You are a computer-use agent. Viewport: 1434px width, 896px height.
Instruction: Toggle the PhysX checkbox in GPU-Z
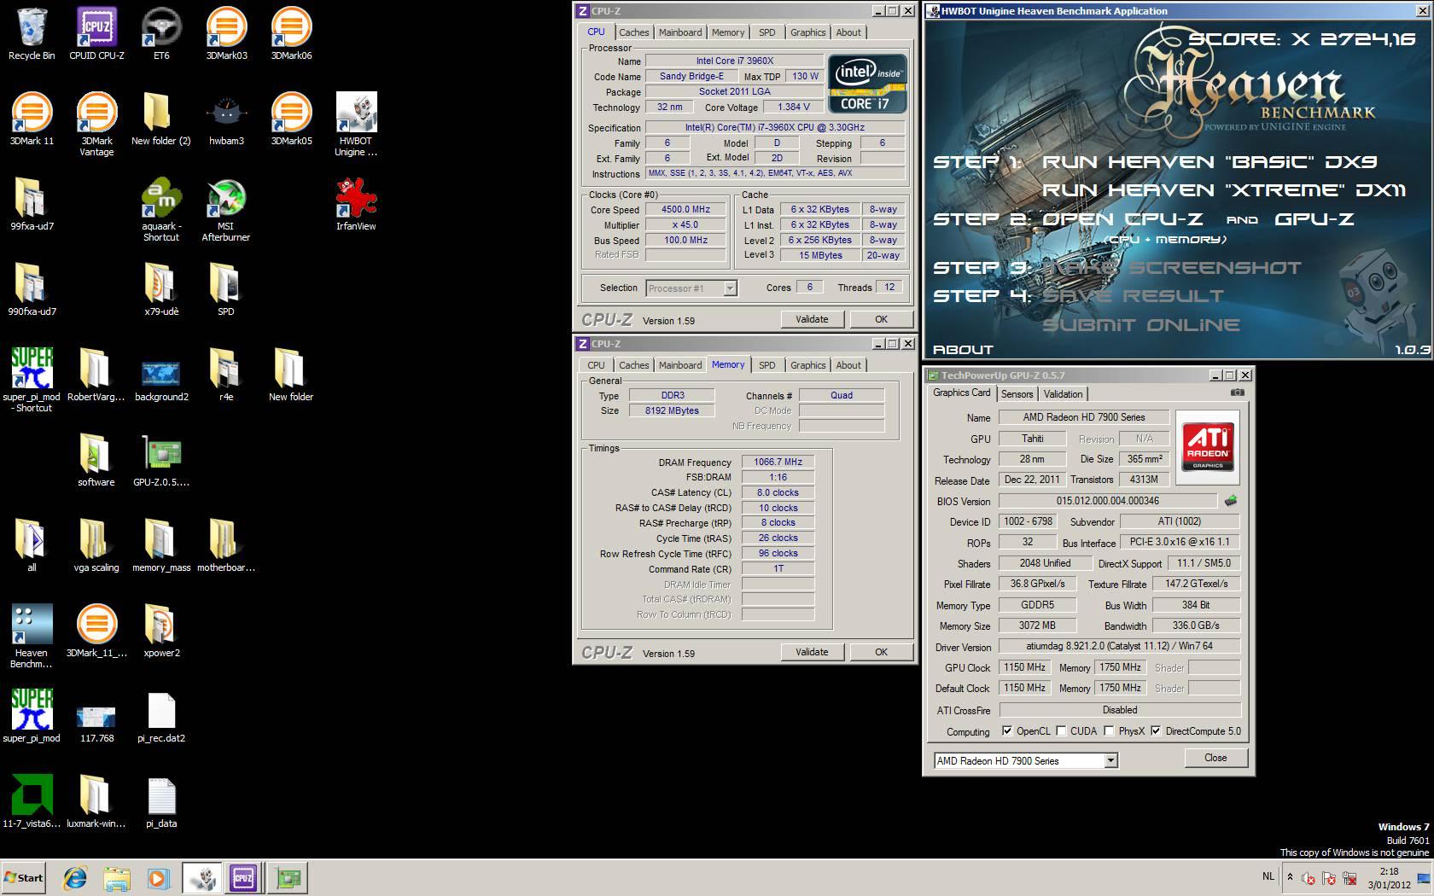pyautogui.click(x=1109, y=731)
